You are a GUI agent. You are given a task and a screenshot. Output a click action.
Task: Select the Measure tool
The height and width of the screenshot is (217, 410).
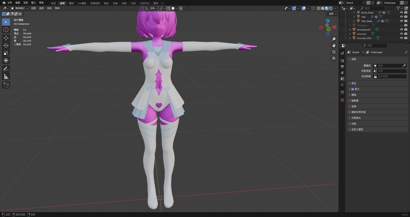pyautogui.click(x=6, y=76)
